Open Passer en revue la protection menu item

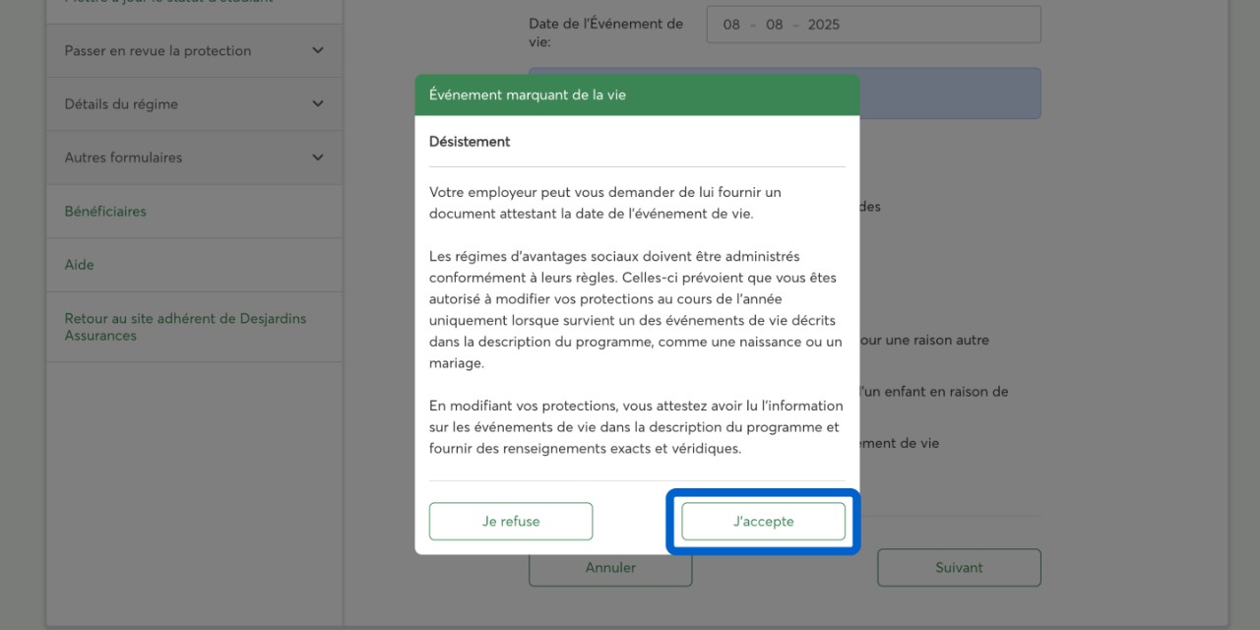tap(157, 51)
